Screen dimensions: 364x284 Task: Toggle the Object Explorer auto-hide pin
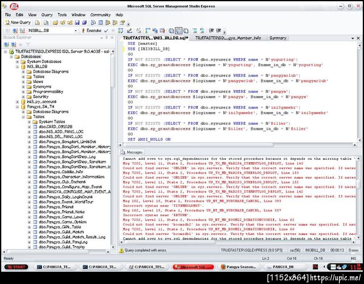point(107,38)
